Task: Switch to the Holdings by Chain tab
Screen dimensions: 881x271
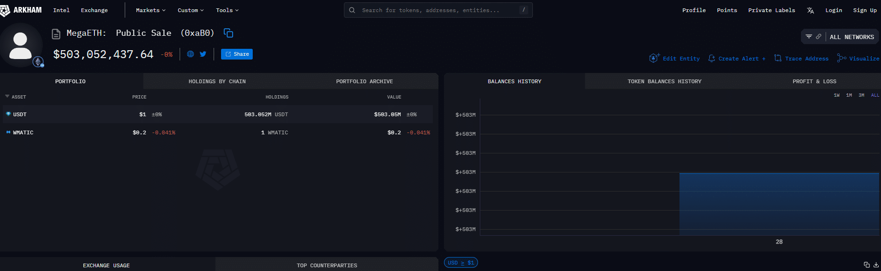Action: [217, 81]
